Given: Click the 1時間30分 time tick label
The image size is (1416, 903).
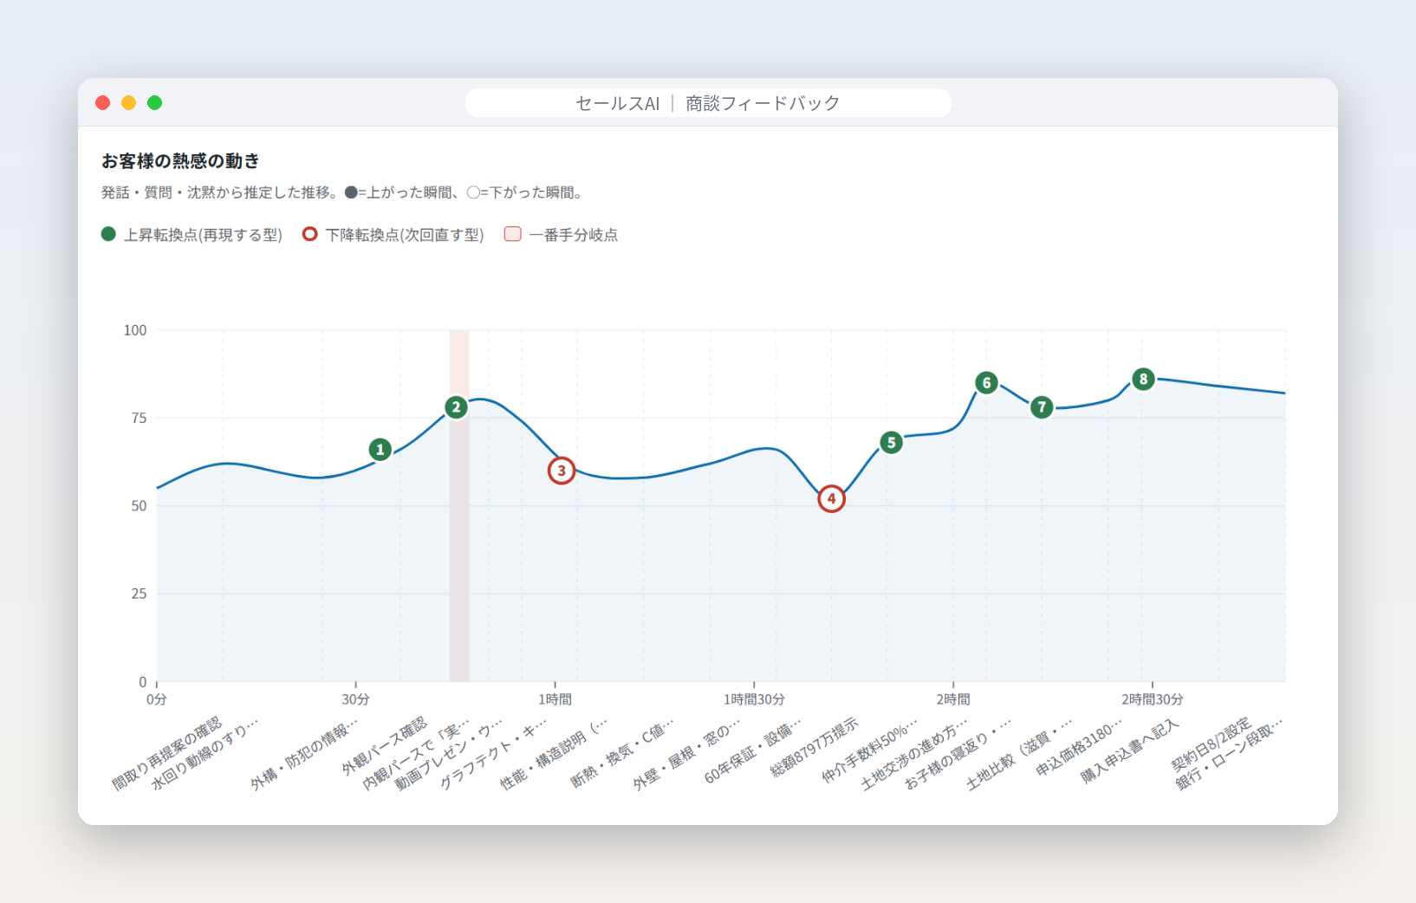Looking at the screenshot, I should point(754,699).
